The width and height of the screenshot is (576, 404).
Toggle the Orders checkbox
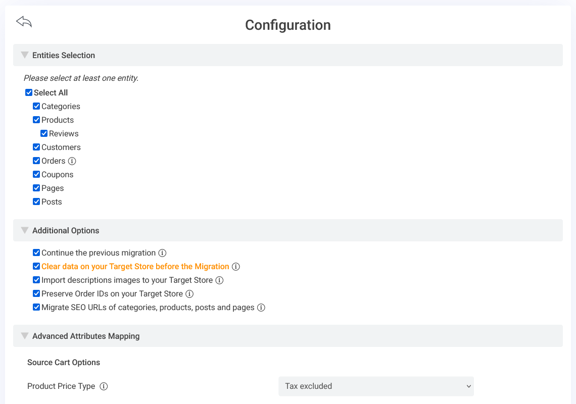coord(36,161)
